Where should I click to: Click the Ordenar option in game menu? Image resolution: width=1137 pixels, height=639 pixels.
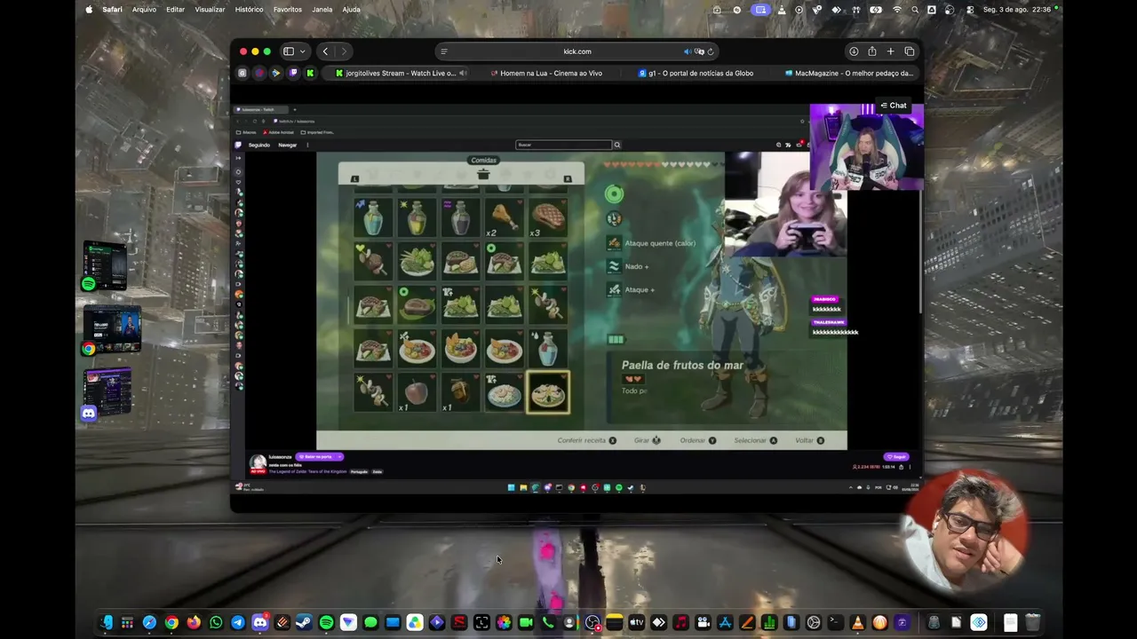pos(698,440)
